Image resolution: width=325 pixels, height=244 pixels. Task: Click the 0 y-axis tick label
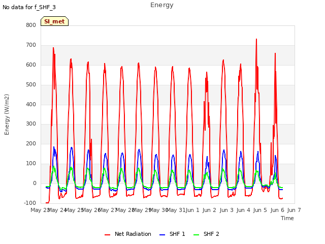point(35,184)
